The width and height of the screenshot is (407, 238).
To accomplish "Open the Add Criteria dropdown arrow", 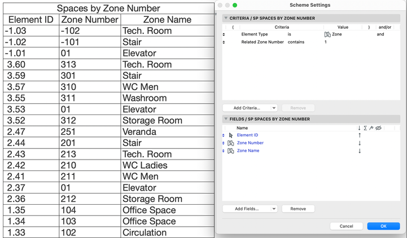I will (x=274, y=108).
